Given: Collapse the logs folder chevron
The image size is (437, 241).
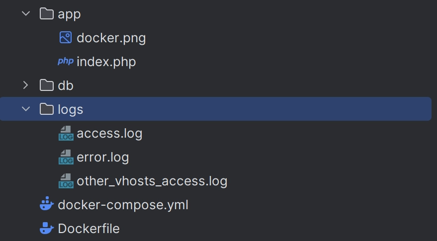Looking at the screenshot, I should click(26, 109).
